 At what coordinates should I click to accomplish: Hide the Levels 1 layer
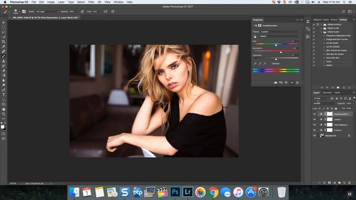tap(314, 119)
